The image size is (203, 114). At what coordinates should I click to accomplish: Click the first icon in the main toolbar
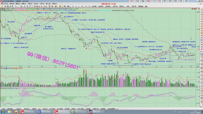coord(2,6)
